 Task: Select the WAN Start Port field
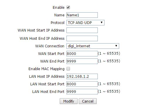coord(82,53)
